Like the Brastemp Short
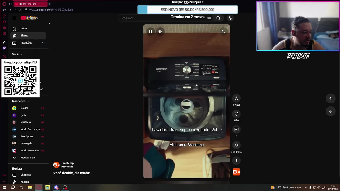340x191 pixels. pyautogui.click(x=236, y=98)
